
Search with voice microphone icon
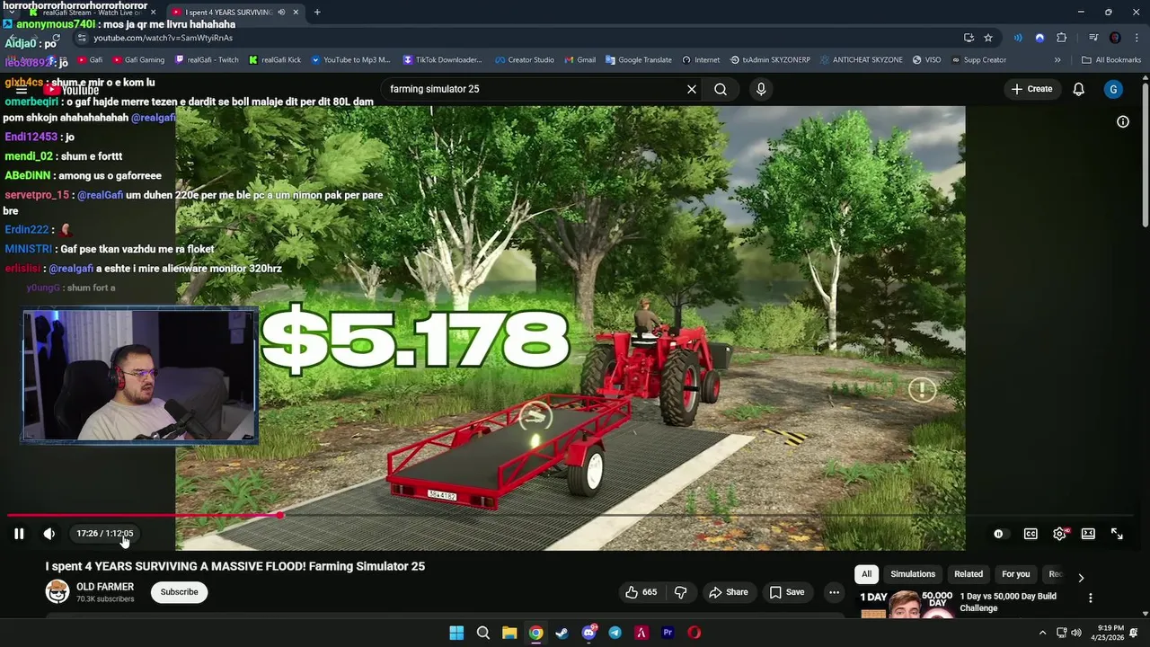pos(761,89)
